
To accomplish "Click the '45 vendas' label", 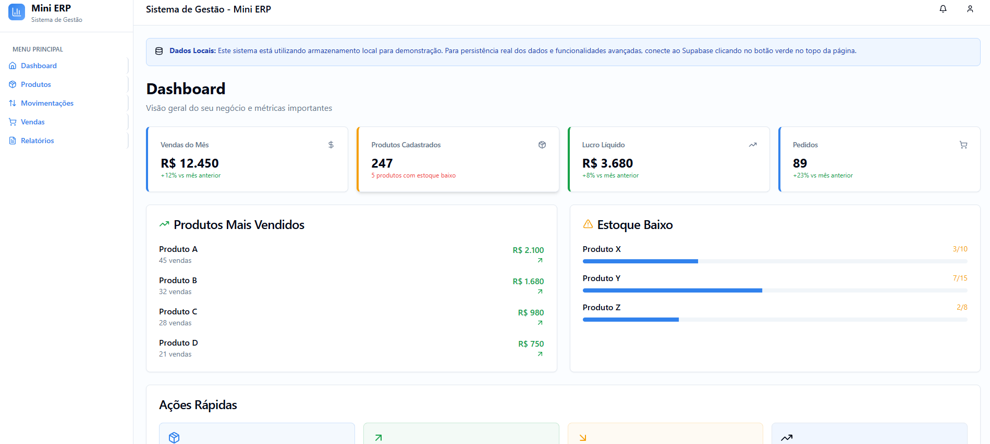I will pos(175,261).
